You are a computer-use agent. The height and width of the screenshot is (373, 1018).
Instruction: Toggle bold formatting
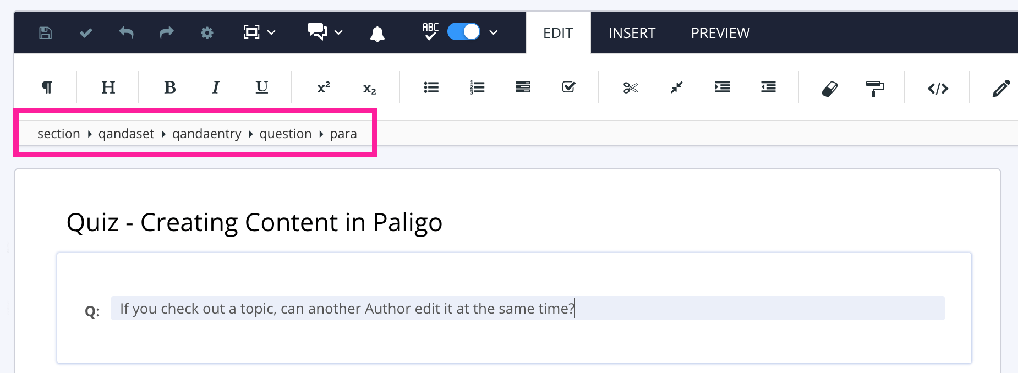point(170,87)
